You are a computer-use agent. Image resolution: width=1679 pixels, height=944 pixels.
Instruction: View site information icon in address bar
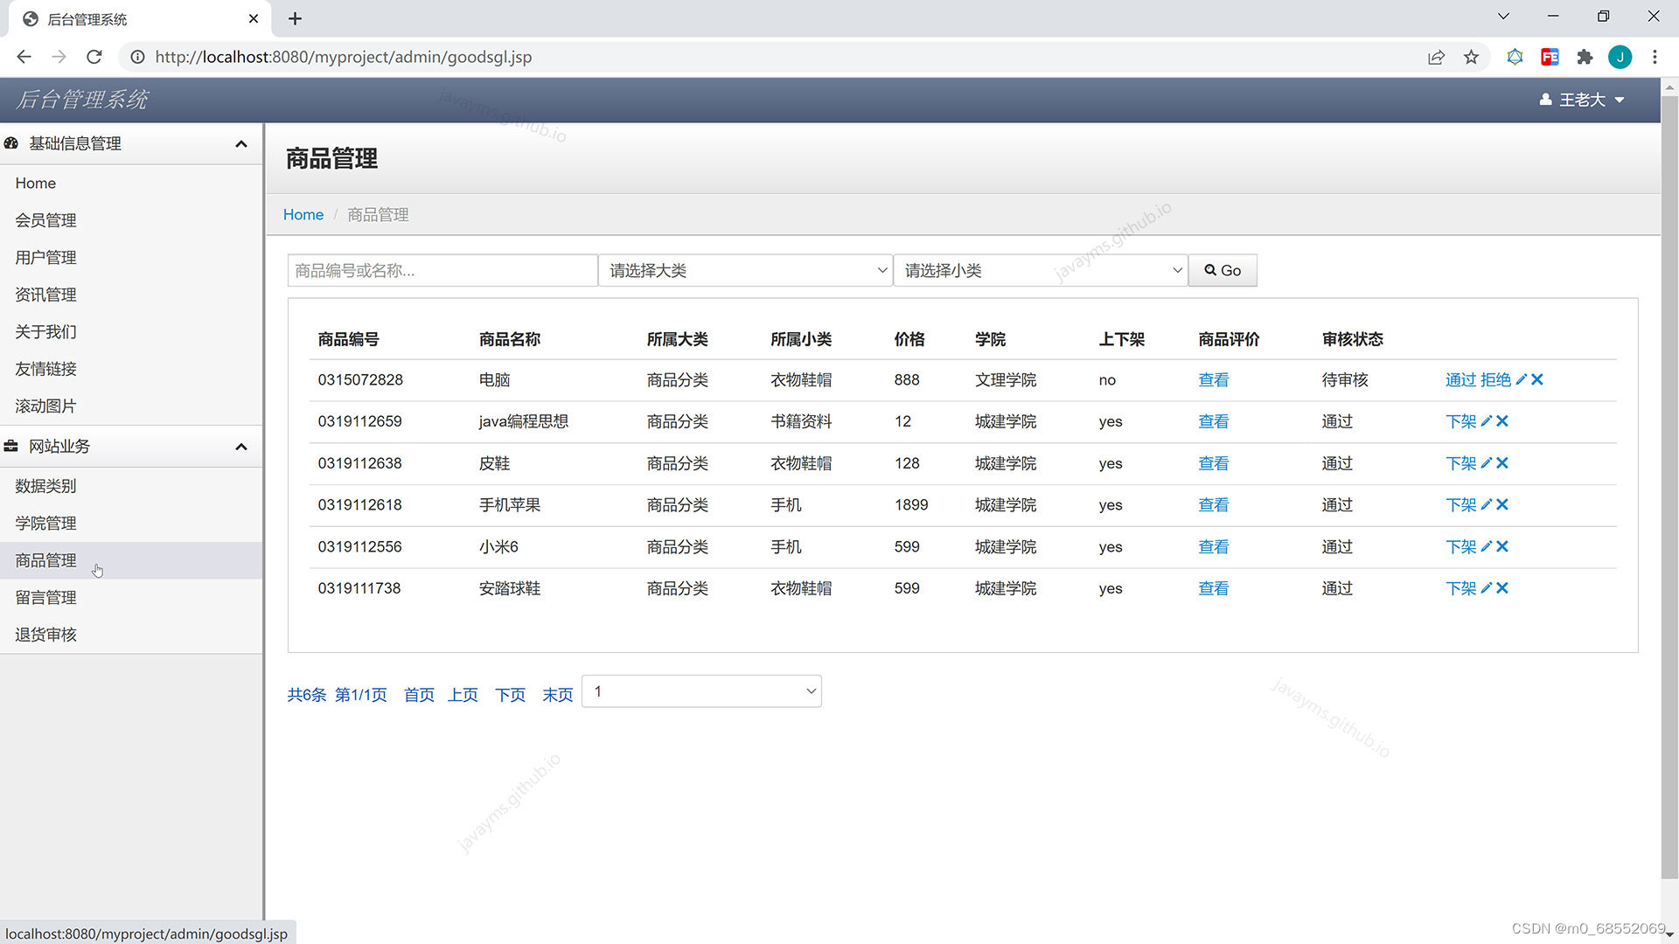pos(137,57)
